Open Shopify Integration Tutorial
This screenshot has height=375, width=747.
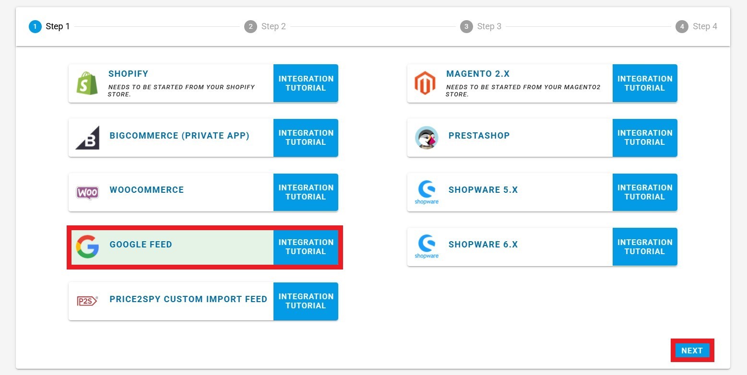[x=306, y=83]
